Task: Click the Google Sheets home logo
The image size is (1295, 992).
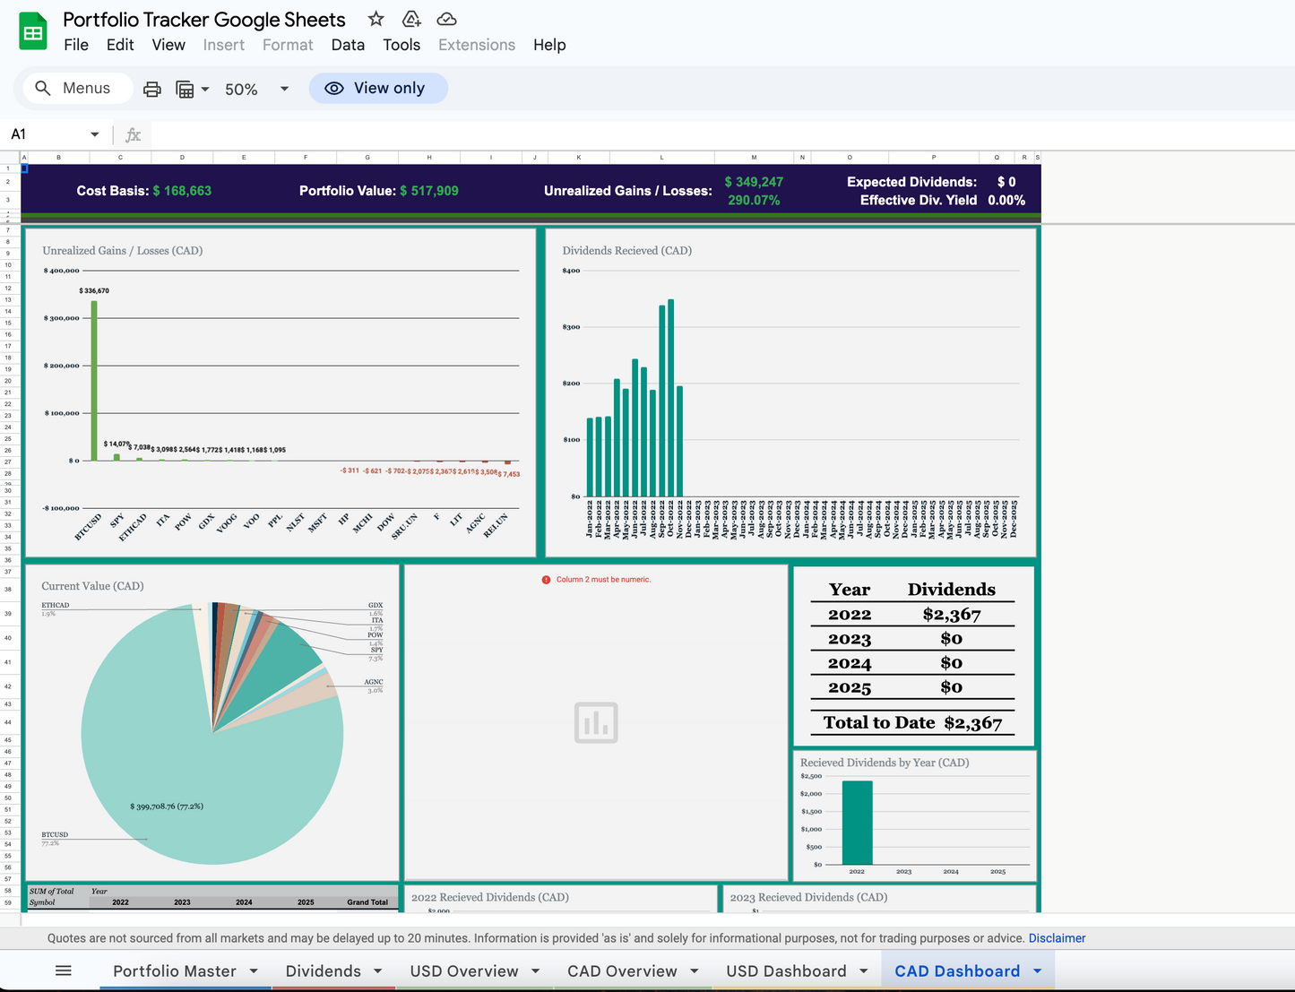Action: tap(33, 32)
